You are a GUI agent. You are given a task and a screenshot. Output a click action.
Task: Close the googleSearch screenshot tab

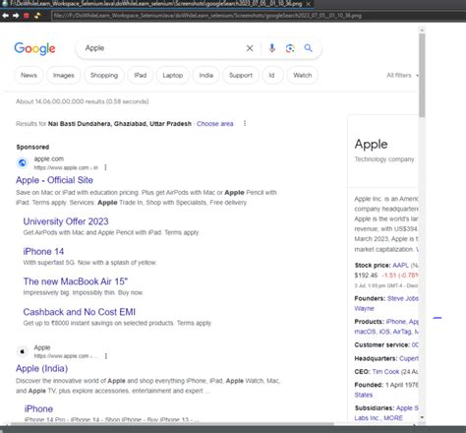coord(308,4)
